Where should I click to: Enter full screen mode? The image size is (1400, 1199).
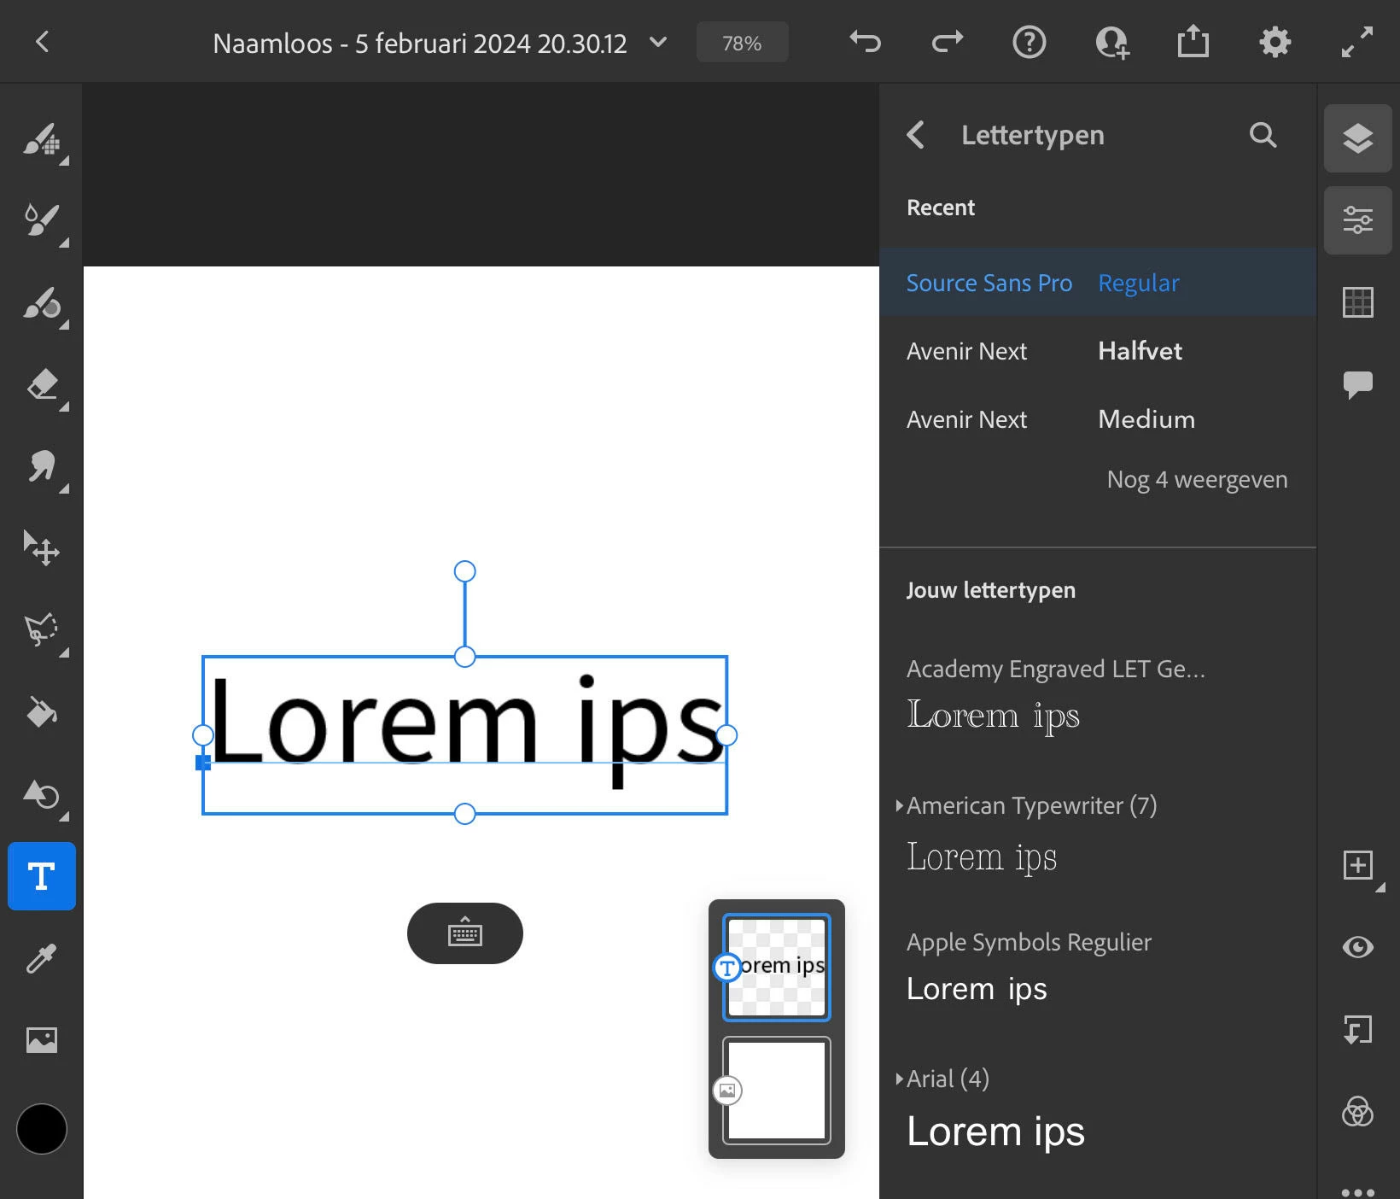coord(1357,42)
